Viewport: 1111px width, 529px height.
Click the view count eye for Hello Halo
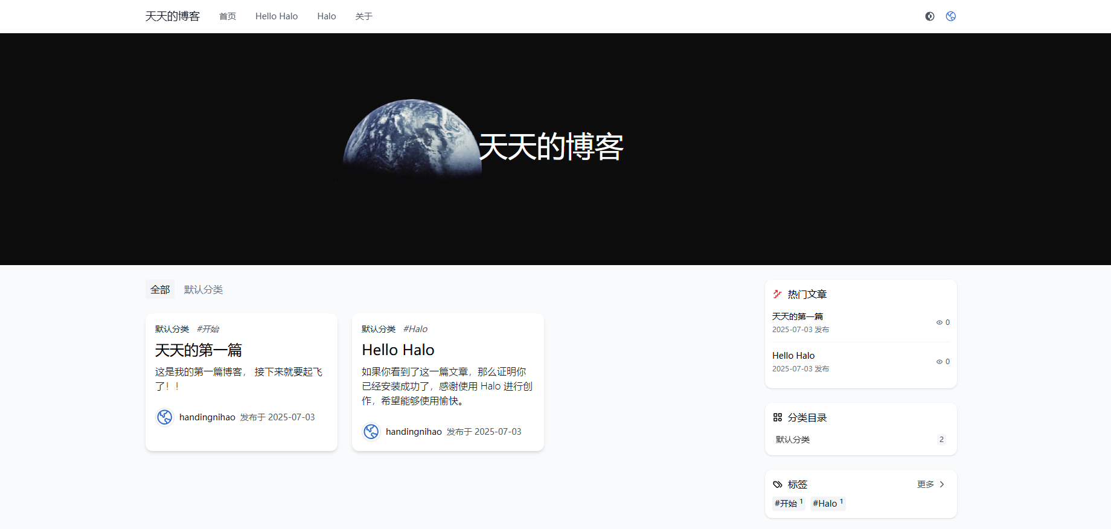click(x=940, y=362)
